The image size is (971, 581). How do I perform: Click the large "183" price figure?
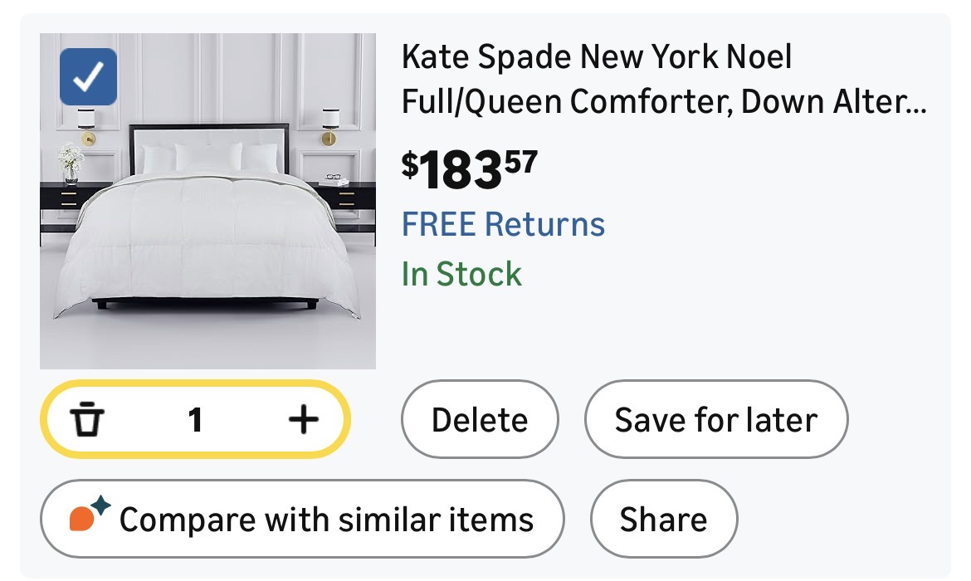click(461, 170)
